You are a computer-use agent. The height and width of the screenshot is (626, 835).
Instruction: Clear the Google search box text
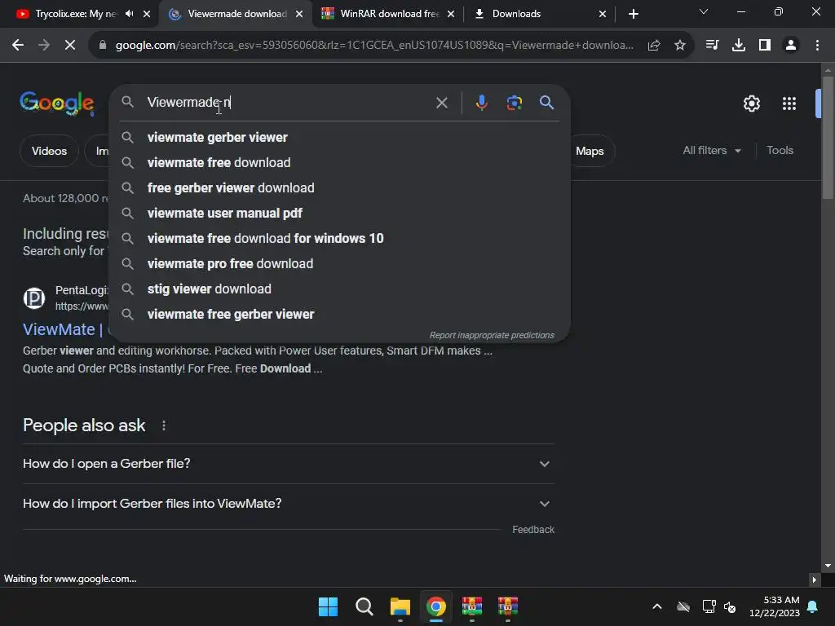(441, 103)
